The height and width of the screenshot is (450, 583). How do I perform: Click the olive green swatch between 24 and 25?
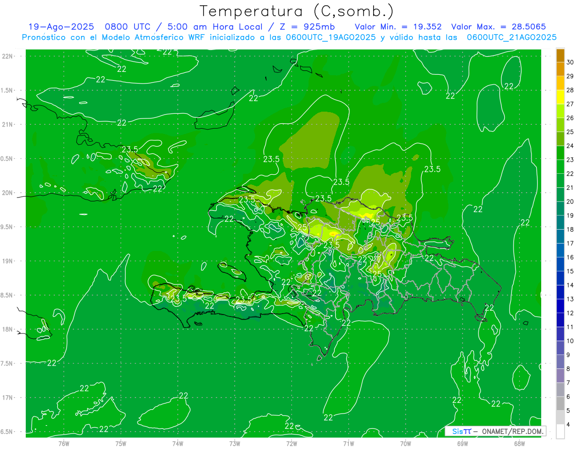(560, 139)
